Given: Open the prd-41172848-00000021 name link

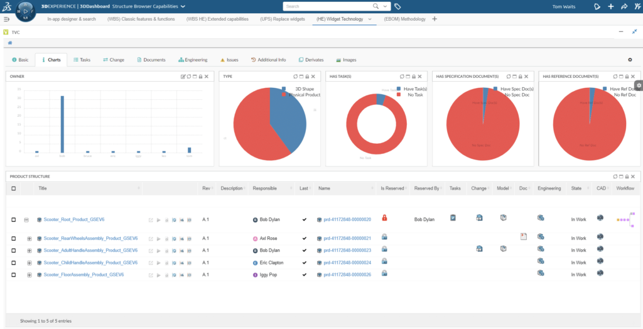Looking at the screenshot, I should coord(347,239).
